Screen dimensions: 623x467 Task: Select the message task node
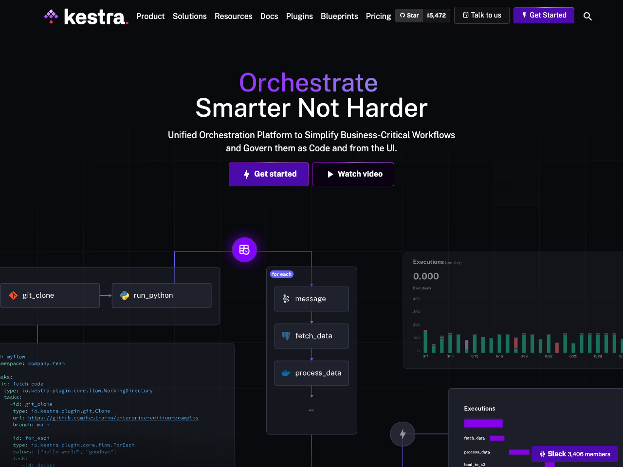click(x=311, y=299)
